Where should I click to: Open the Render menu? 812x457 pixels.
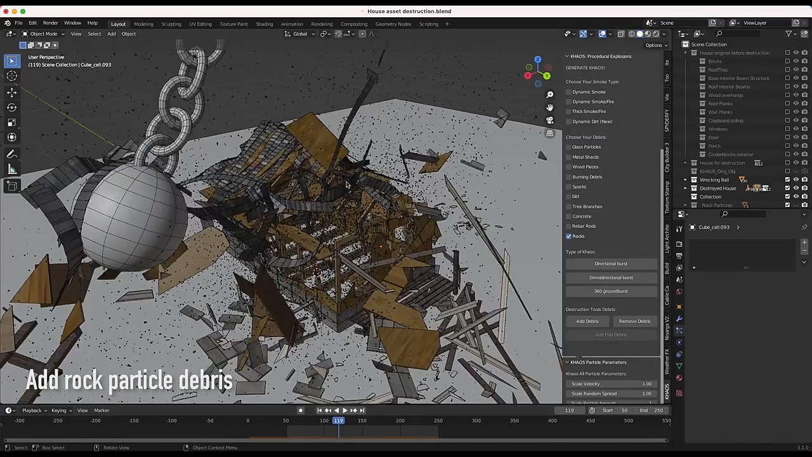pyautogui.click(x=50, y=23)
